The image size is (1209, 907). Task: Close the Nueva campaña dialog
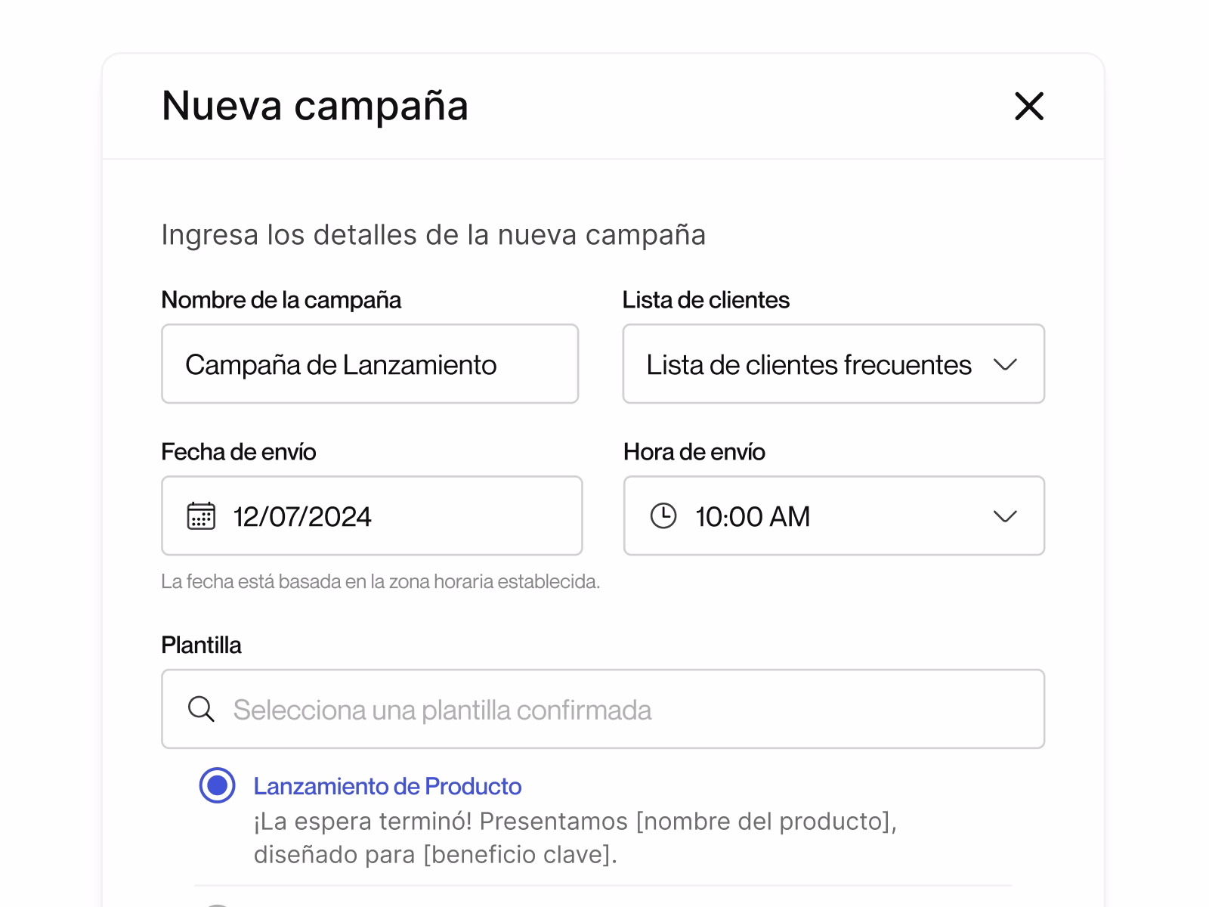point(1028,106)
